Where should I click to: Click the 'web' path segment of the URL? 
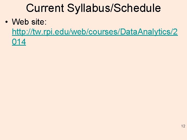[79, 32]
